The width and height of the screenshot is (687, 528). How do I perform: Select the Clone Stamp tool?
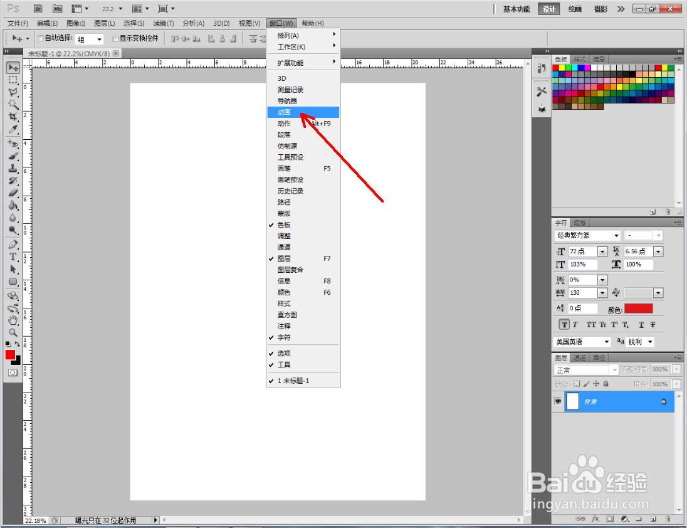13,168
